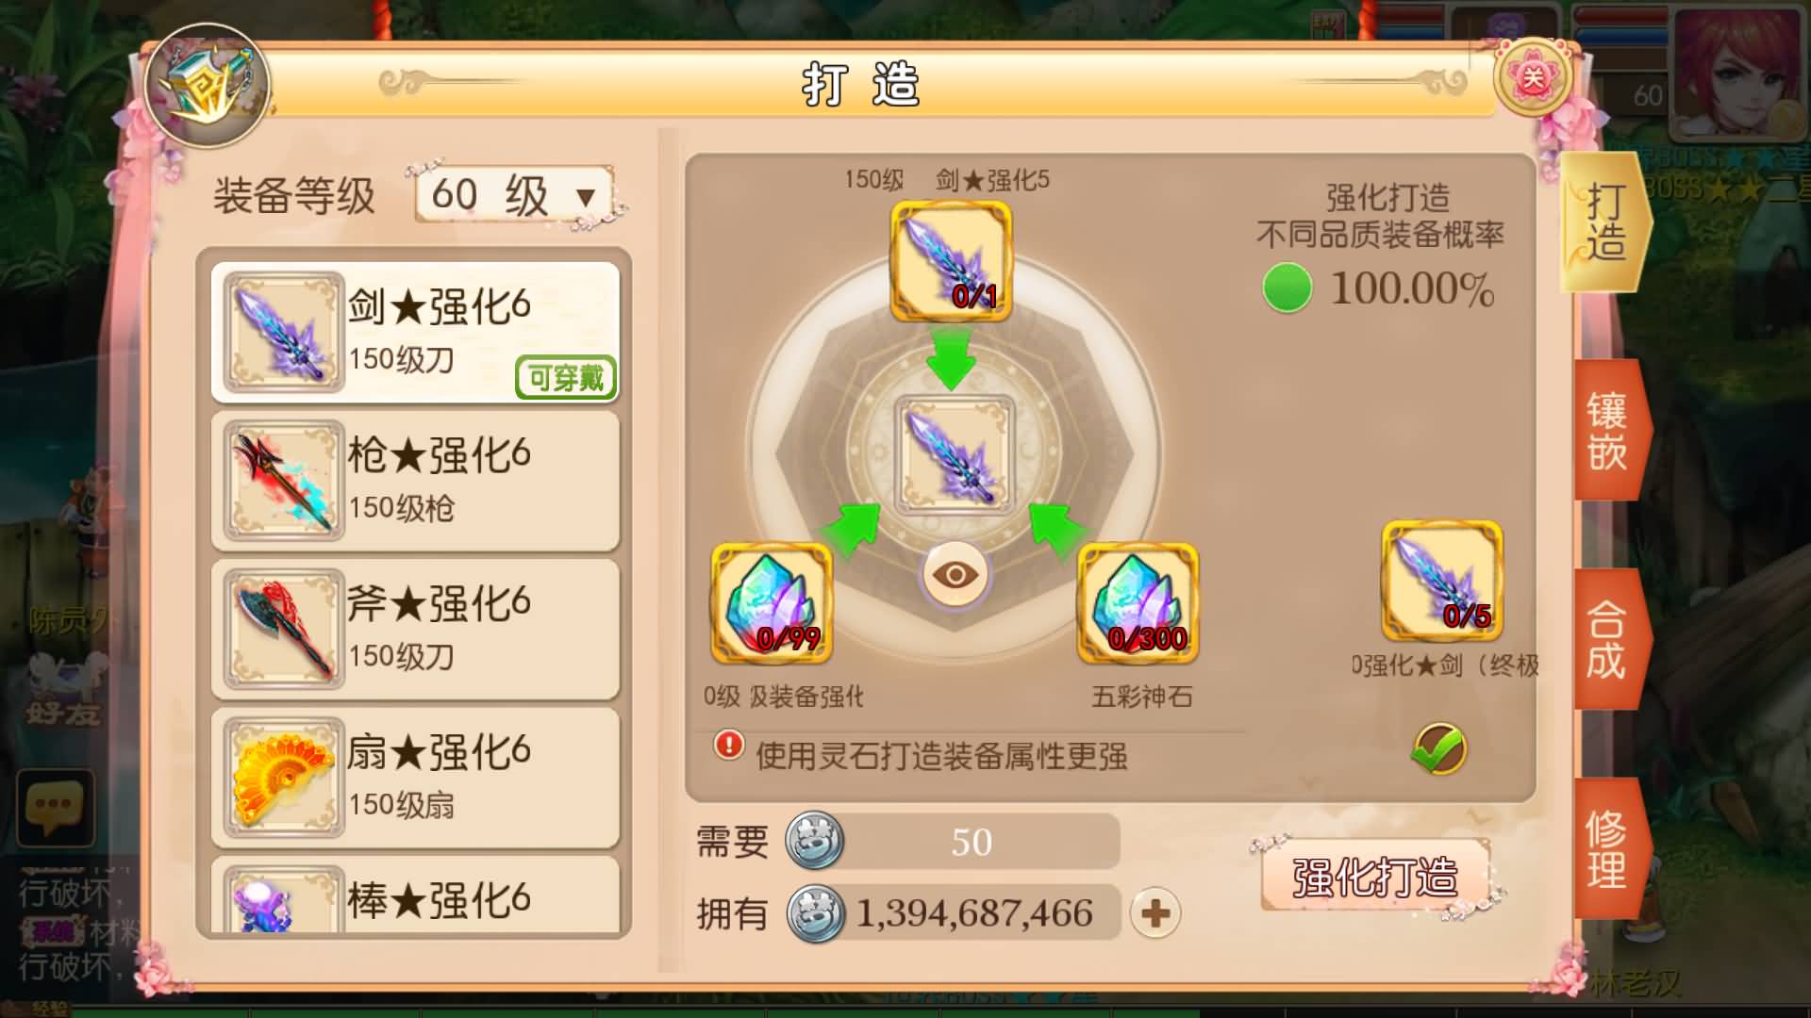Image resolution: width=1811 pixels, height=1018 pixels.
Task: Close the 打造 panel with the 关 button
Action: click(1534, 77)
